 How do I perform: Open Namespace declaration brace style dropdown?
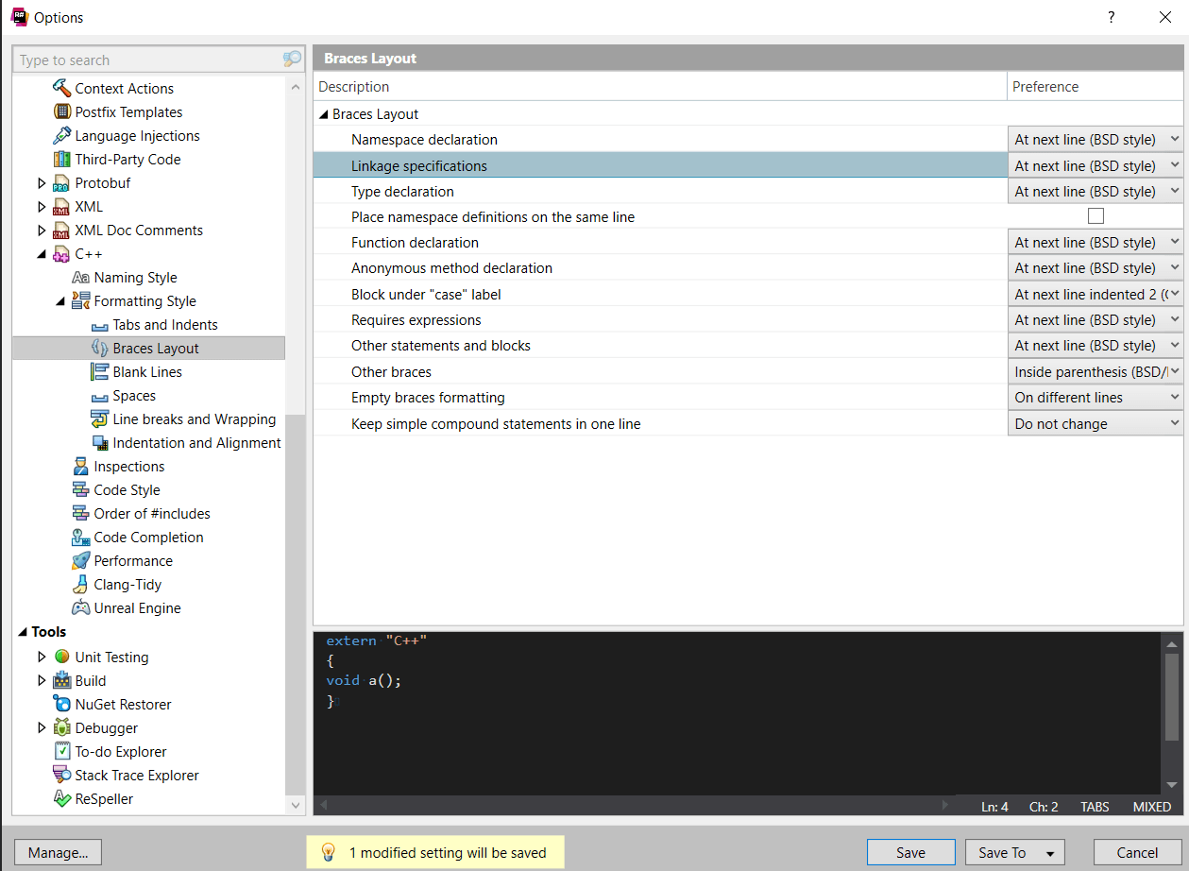pos(1096,139)
